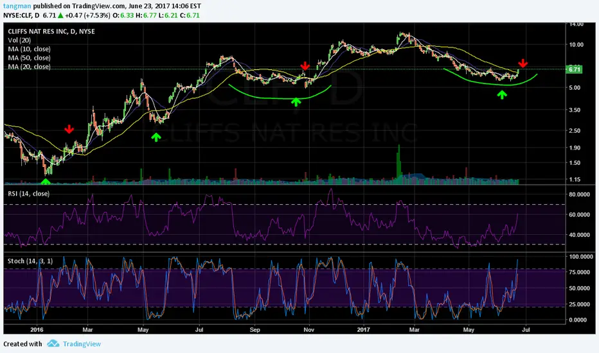Click the 25.0000 Stoch axis label

(x=579, y=304)
